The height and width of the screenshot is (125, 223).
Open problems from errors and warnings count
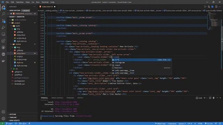[23, 124]
